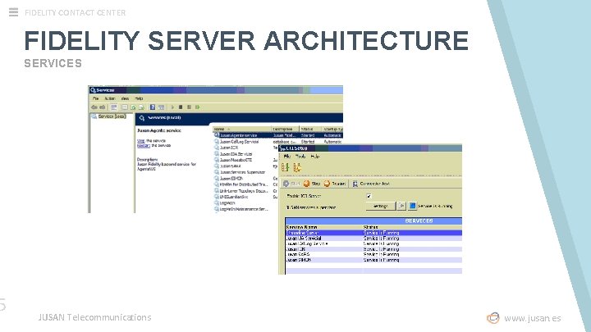The image size is (591, 332).
Task: Click the Connection Test button
Action: pyautogui.click(x=371, y=184)
